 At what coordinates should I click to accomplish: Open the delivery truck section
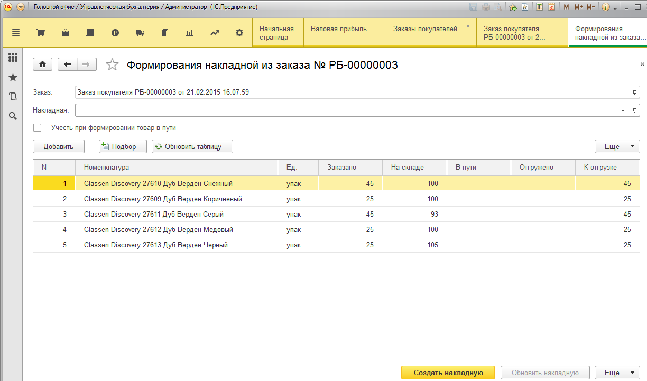pos(140,33)
